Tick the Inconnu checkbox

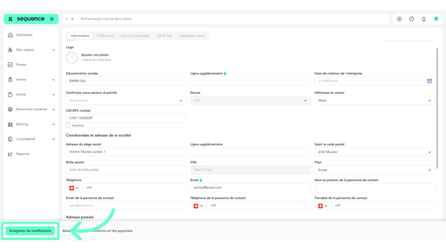point(68,126)
